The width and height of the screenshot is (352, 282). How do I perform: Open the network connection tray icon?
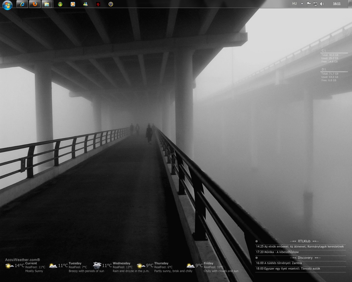[x=315, y=4]
